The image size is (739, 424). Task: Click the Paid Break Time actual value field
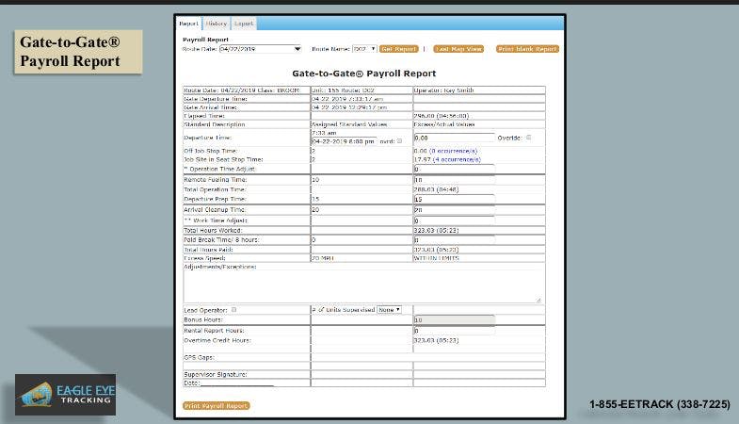[455, 240]
